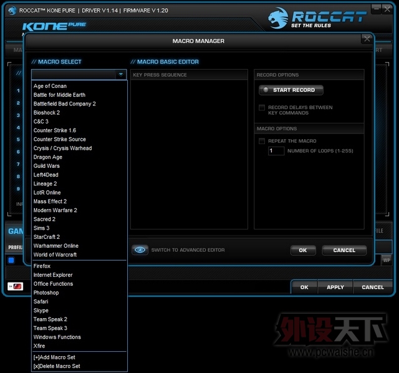Screen dimensions: 399x373
Task: Click the ROCCAT logo
Action: point(317,18)
